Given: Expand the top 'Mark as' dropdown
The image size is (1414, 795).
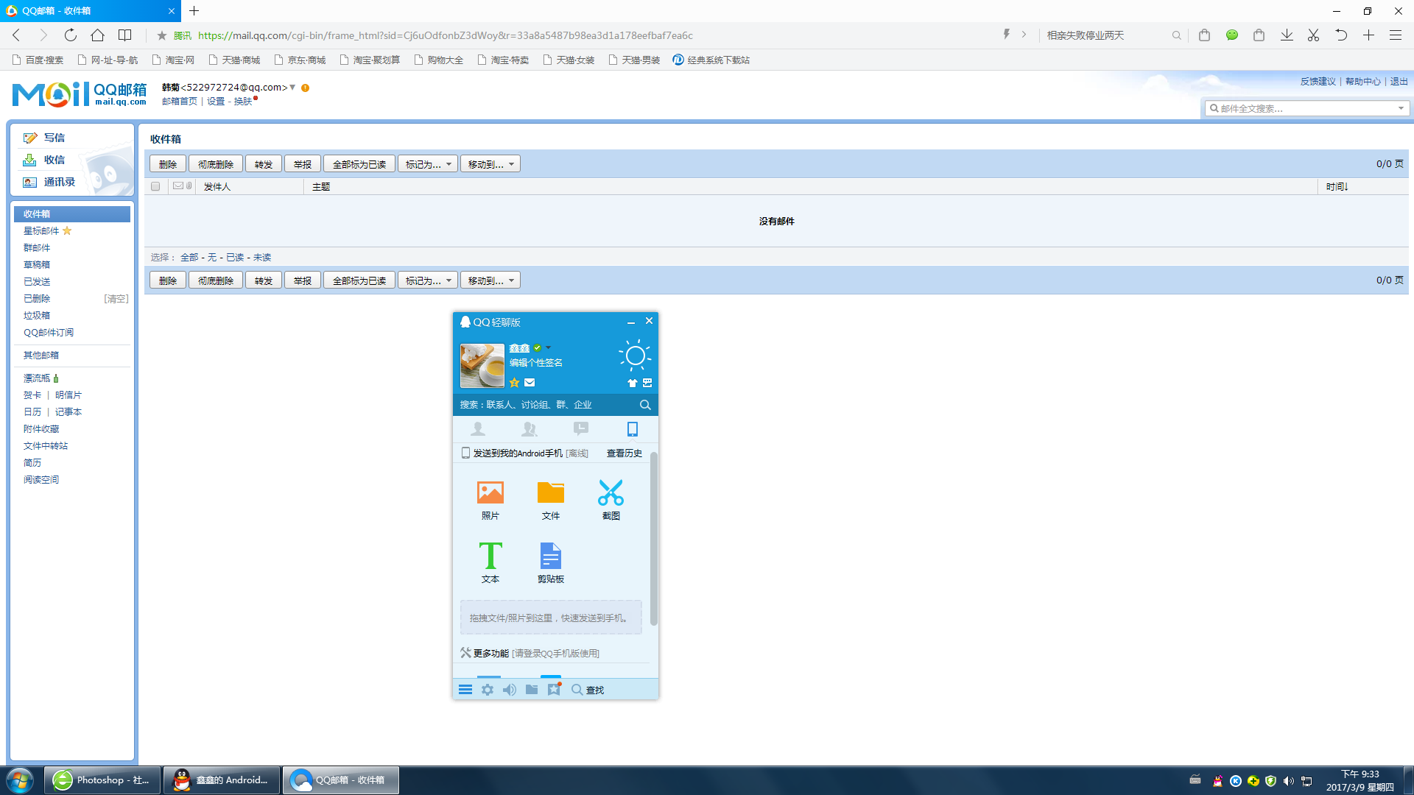Looking at the screenshot, I should point(428,164).
